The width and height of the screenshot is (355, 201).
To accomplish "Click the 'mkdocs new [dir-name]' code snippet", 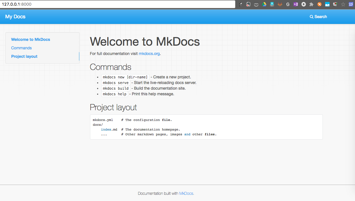I will coord(125,77).
